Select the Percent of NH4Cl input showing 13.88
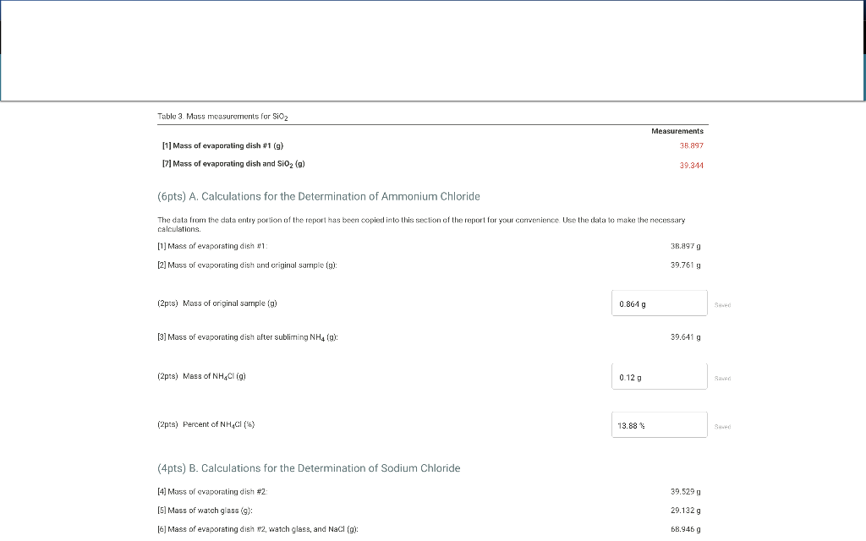This screenshot has width=866, height=541. coord(659,424)
